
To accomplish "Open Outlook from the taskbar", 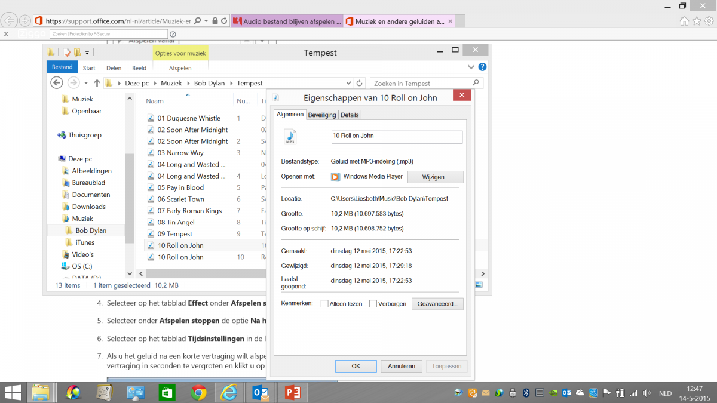I will 261,392.
